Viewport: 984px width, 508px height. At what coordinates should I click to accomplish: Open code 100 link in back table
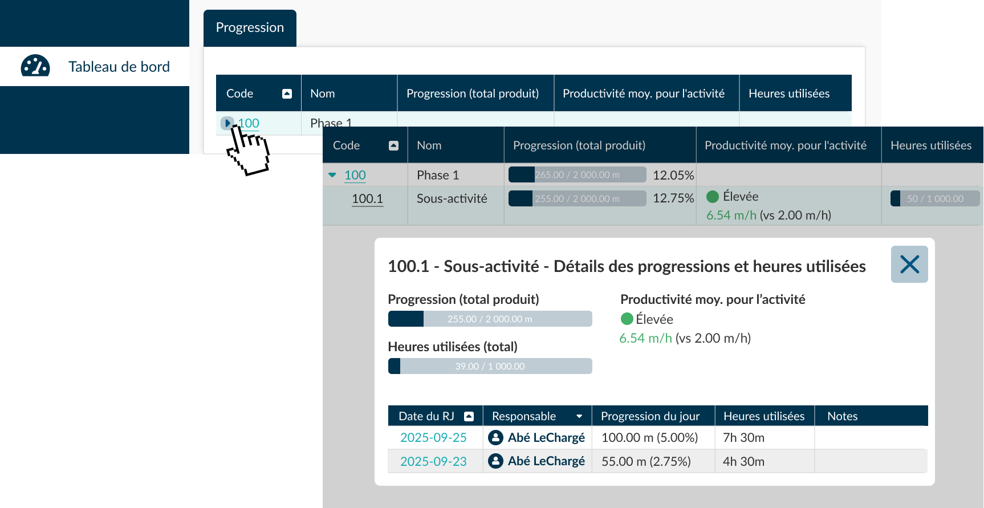[249, 123]
